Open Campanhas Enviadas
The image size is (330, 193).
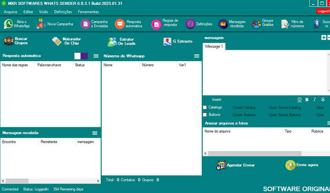click(x=94, y=24)
